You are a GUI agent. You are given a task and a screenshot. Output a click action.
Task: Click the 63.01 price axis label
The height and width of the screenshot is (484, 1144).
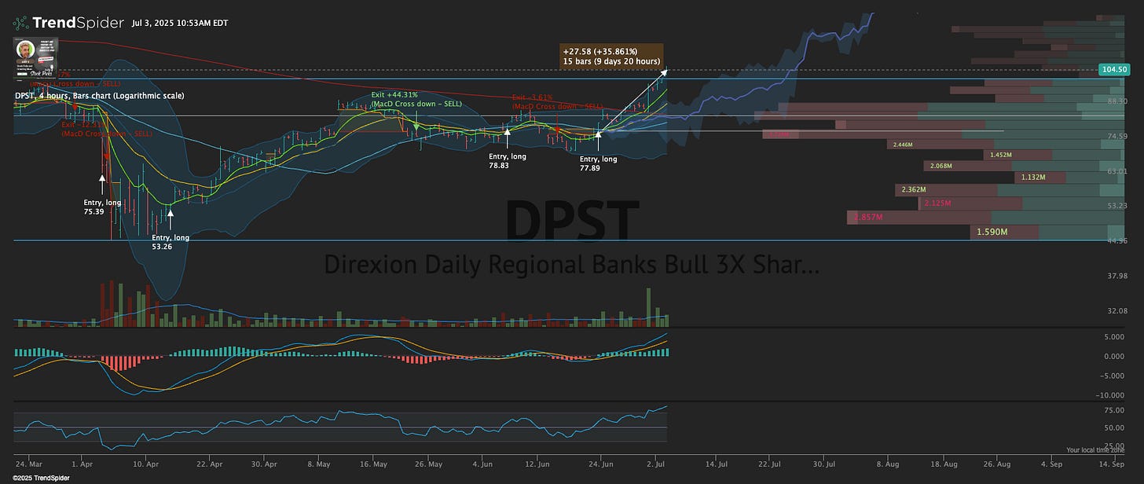click(x=1117, y=170)
